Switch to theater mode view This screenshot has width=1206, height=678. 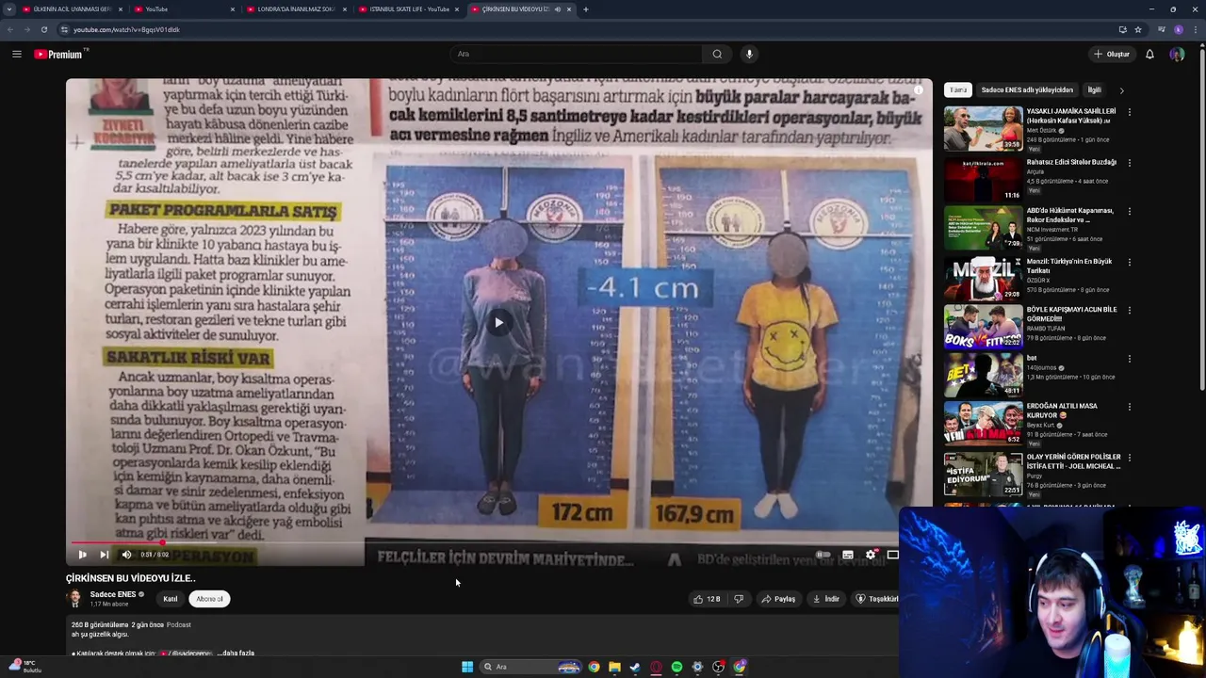(892, 555)
